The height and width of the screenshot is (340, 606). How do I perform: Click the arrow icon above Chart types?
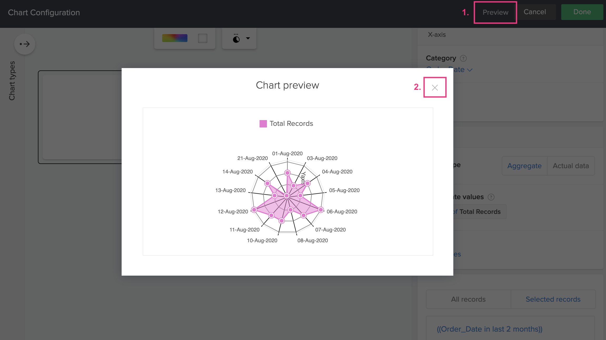pyautogui.click(x=25, y=44)
